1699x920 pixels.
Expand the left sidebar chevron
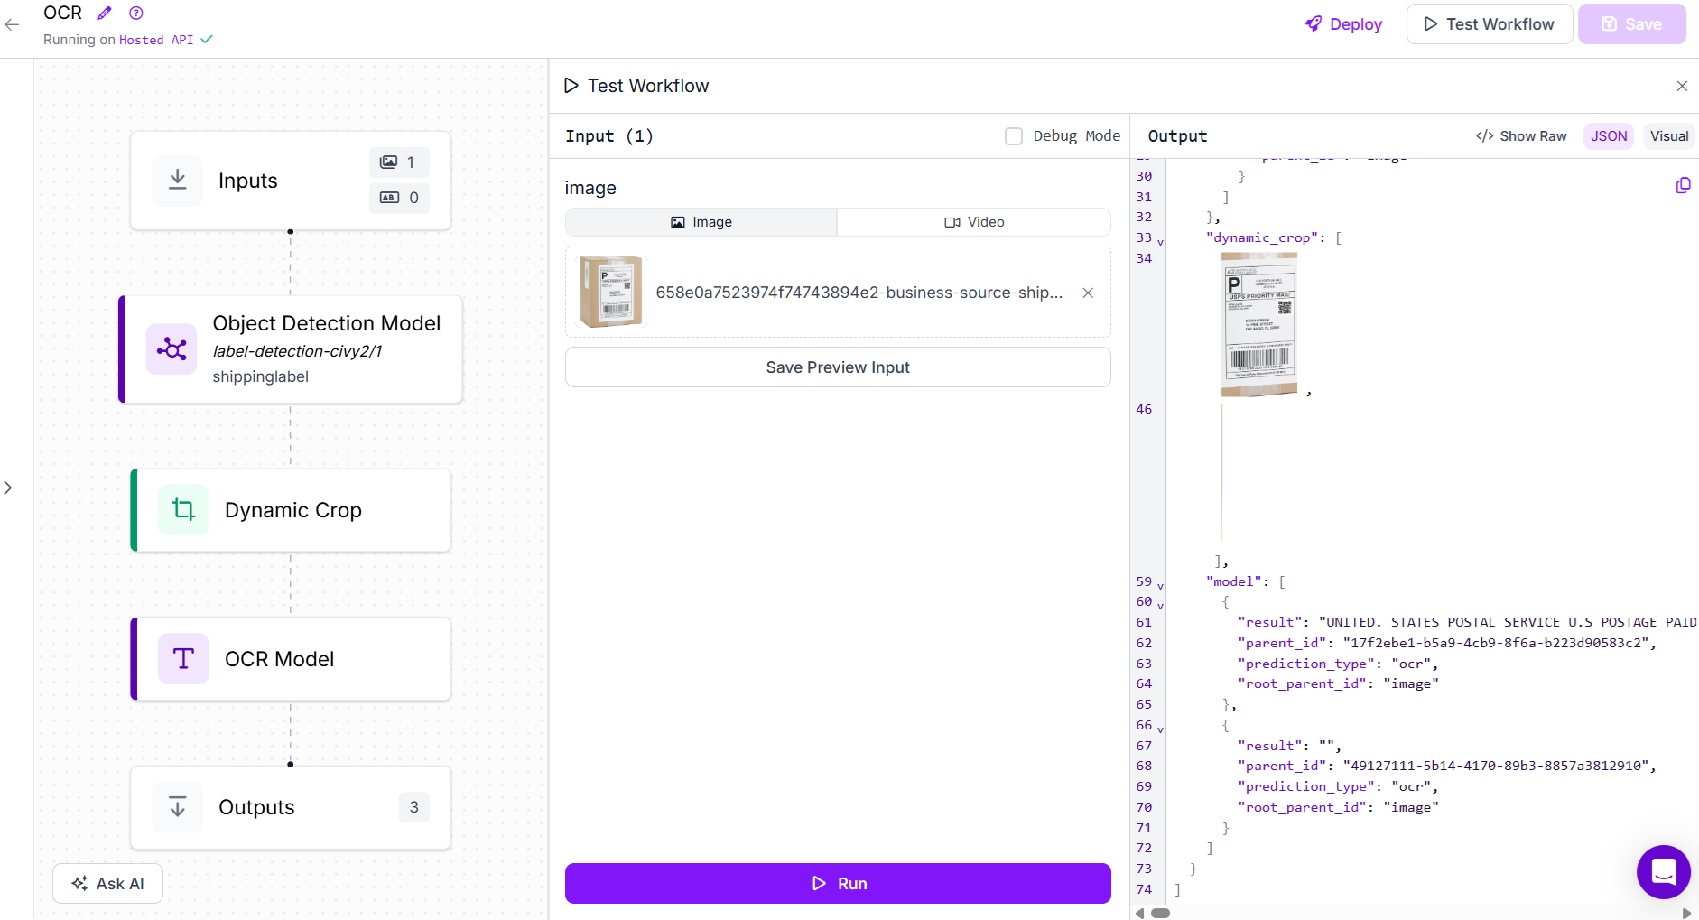(x=8, y=488)
